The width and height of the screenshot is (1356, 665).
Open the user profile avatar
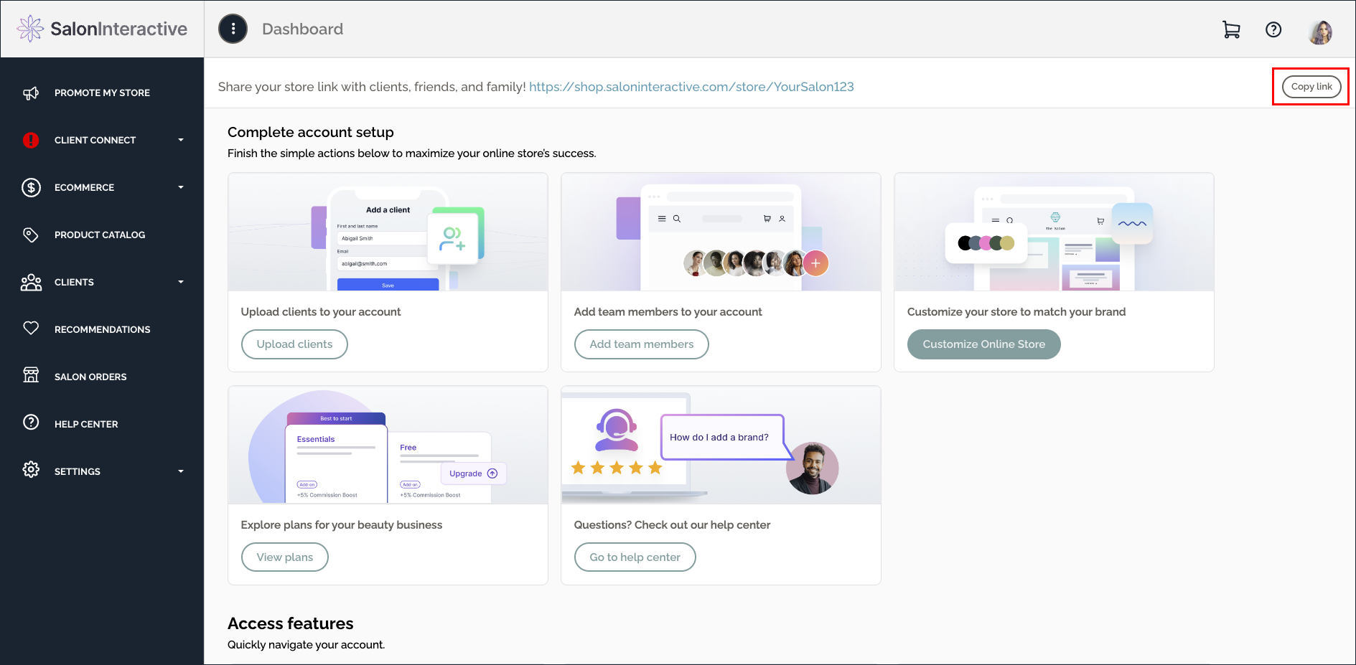[1321, 31]
